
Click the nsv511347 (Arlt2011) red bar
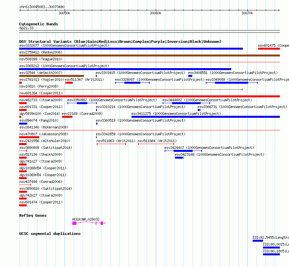pos(69,83)
